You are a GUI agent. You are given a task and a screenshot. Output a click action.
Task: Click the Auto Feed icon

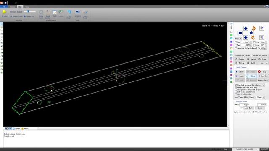pos(85,12)
